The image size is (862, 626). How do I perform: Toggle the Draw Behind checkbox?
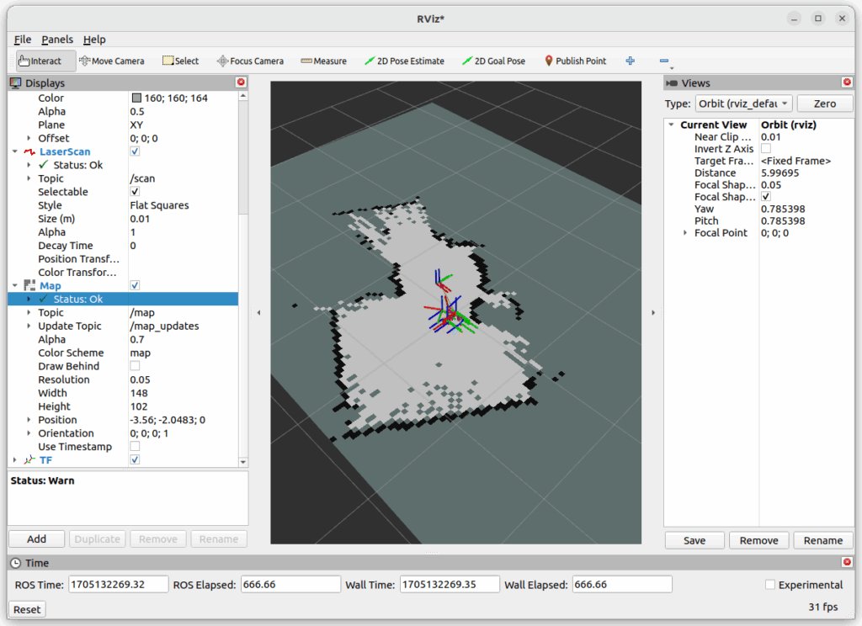pyautogui.click(x=135, y=366)
